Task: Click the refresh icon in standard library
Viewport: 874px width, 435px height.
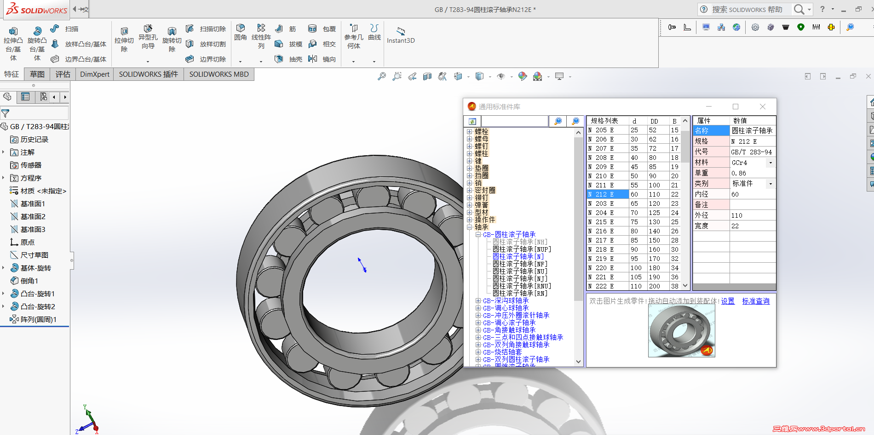Action: tap(472, 121)
